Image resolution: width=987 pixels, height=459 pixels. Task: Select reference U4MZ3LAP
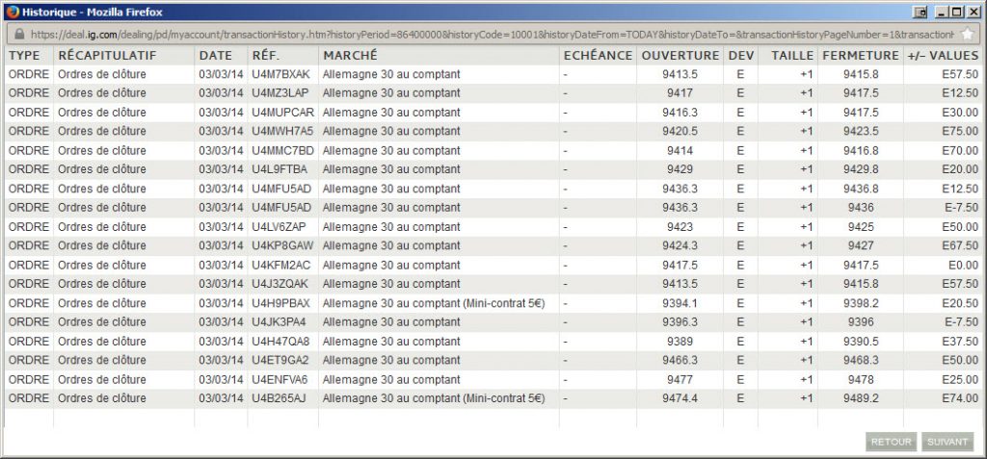[x=280, y=93]
